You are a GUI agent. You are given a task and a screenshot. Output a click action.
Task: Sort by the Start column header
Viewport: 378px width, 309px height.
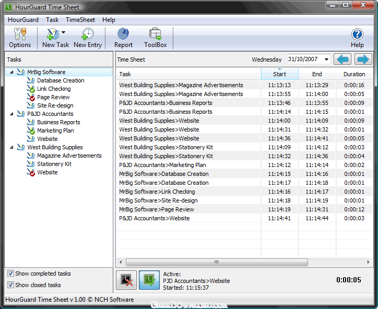(x=279, y=74)
